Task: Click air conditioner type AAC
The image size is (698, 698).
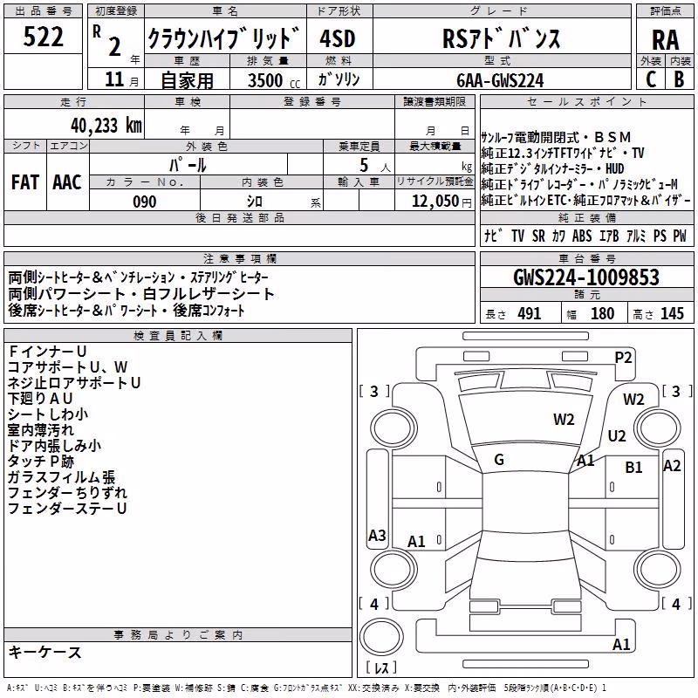Action: point(67,182)
